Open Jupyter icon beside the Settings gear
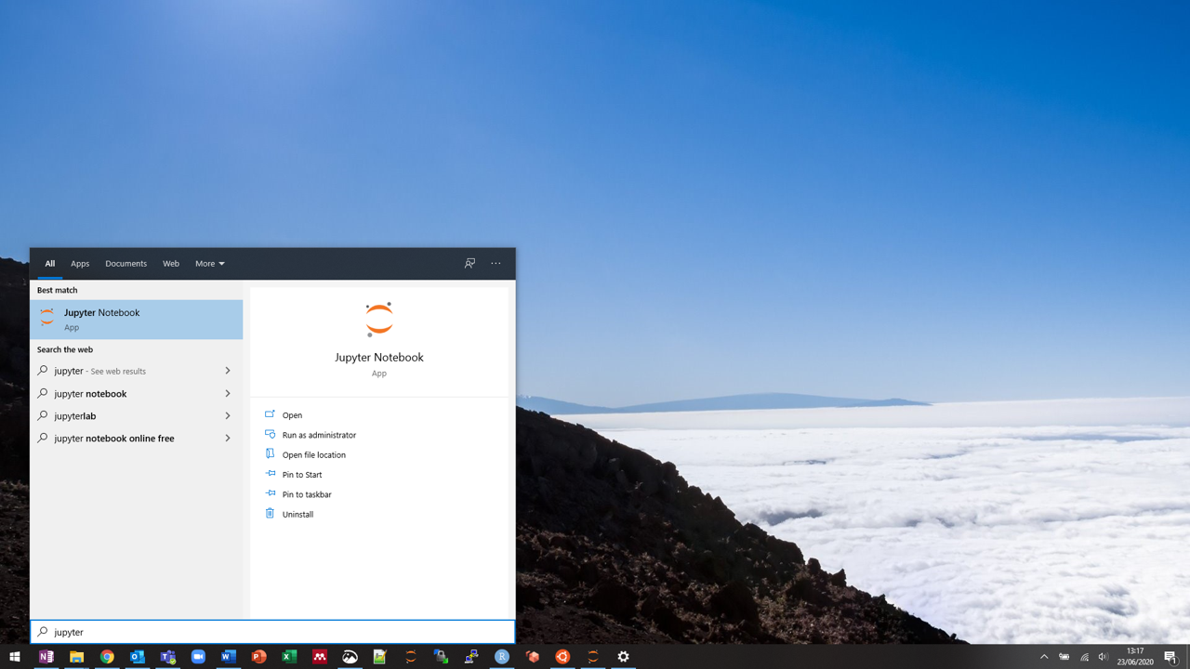The width and height of the screenshot is (1190, 669). coord(593,657)
